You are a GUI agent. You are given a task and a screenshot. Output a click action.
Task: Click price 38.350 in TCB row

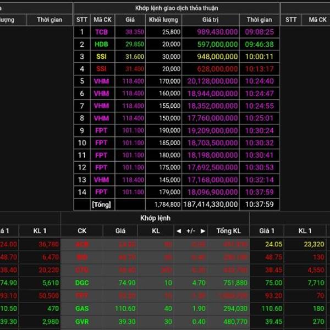point(135,32)
